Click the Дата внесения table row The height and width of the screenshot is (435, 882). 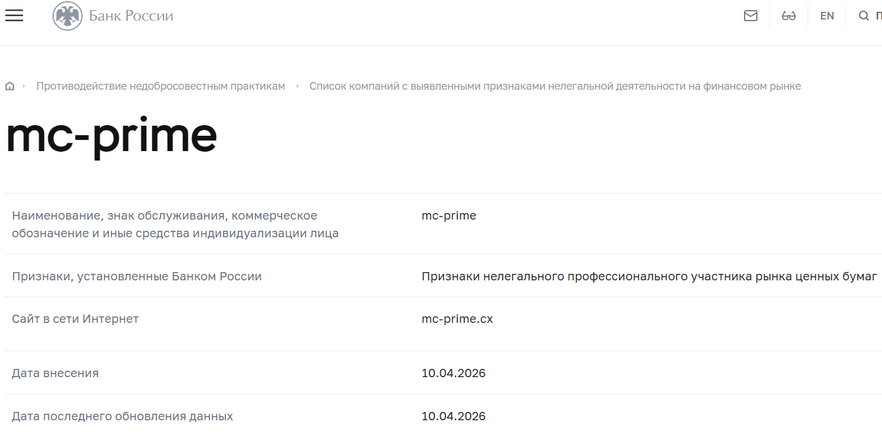click(55, 372)
